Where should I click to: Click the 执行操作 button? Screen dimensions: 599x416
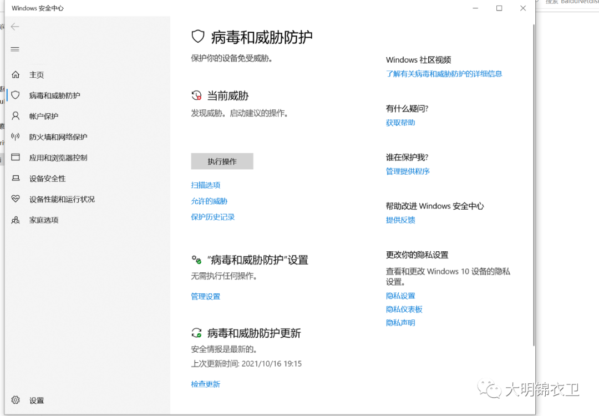[x=222, y=161]
